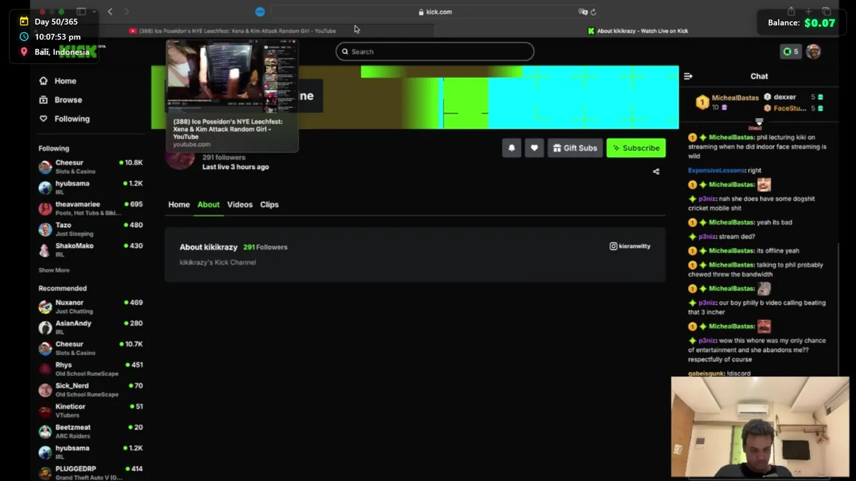Screen dimensions: 856x481
Task: Click the heart follow button
Action: (534, 148)
